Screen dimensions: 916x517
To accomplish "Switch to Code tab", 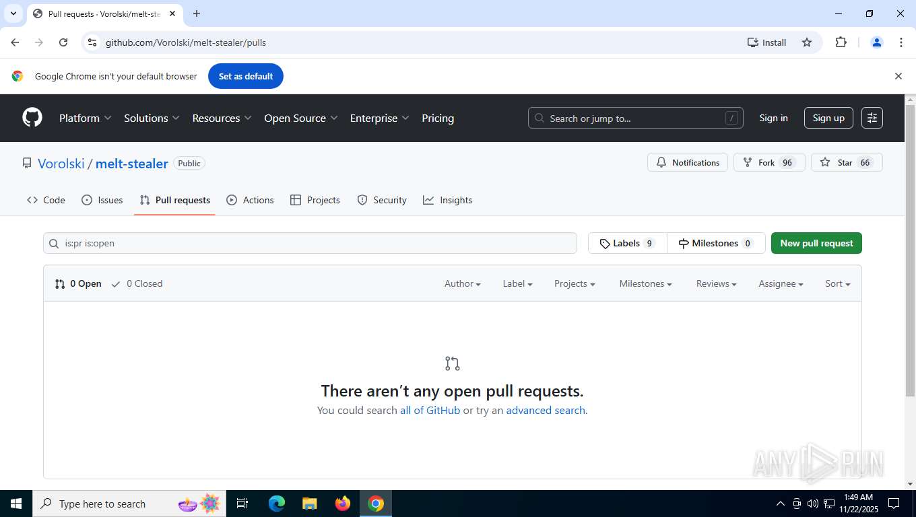I will point(46,200).
